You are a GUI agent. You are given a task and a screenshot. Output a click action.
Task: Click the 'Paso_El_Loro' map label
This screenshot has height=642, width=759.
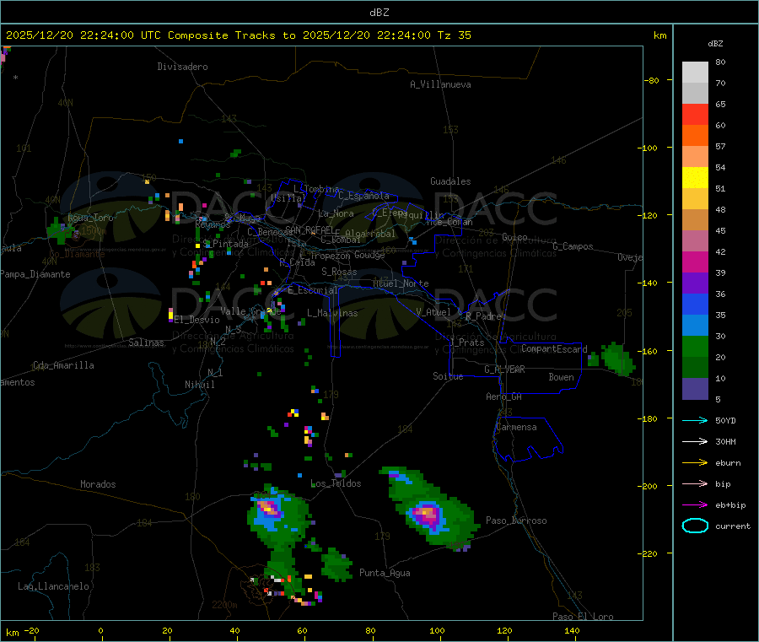583,617
